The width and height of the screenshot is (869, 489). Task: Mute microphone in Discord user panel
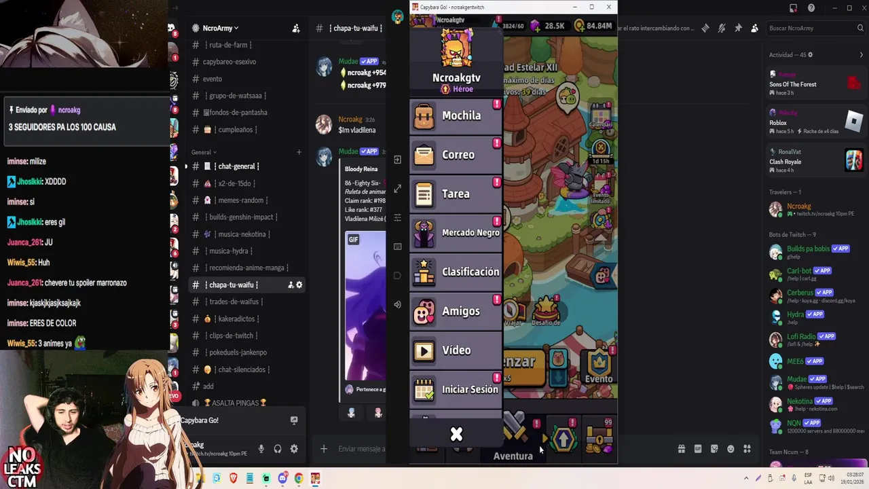coord(261,449)
